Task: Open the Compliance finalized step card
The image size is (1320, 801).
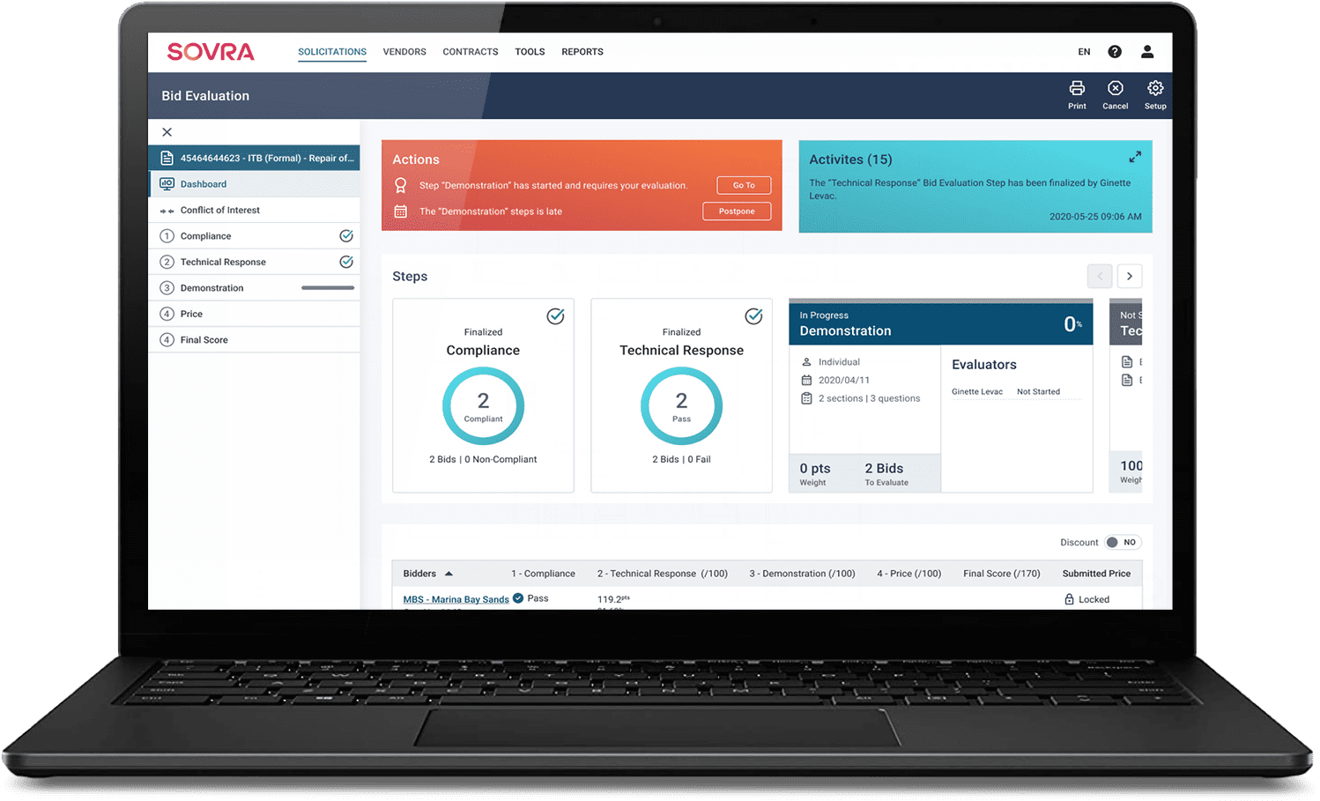Action: pos(483,396)
